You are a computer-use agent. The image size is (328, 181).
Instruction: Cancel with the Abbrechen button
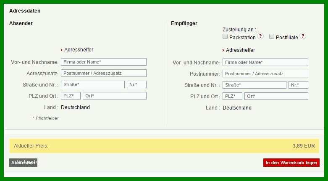pyautogui.click(x=23, y=163)
